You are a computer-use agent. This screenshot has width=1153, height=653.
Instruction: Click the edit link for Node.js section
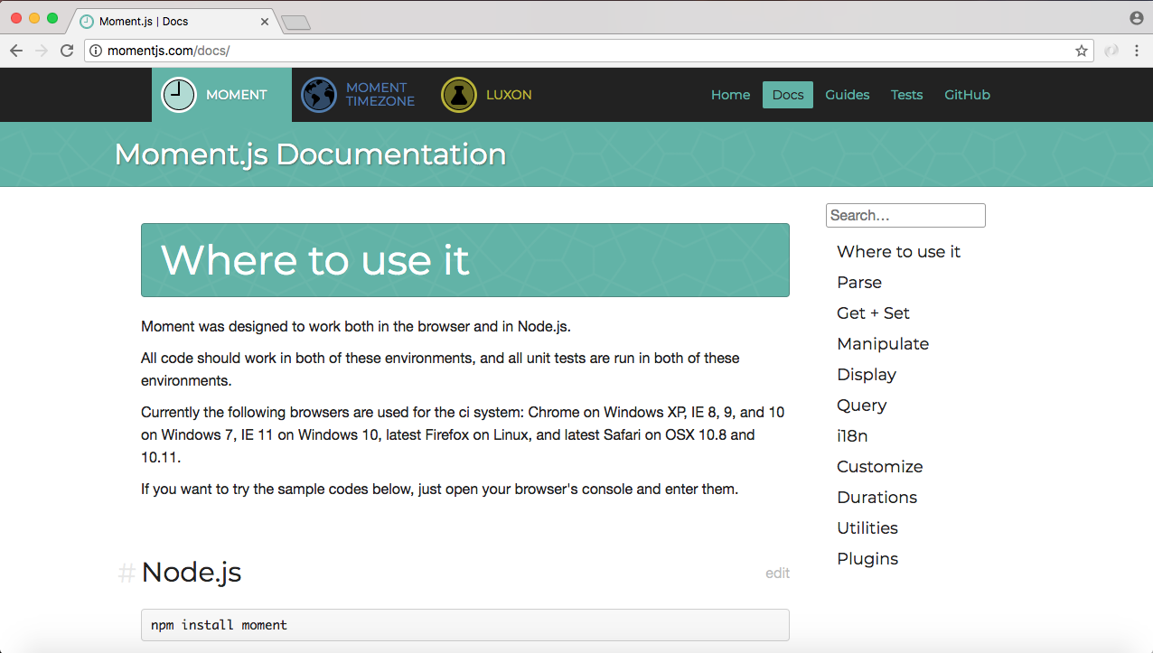tap(777, 574)
